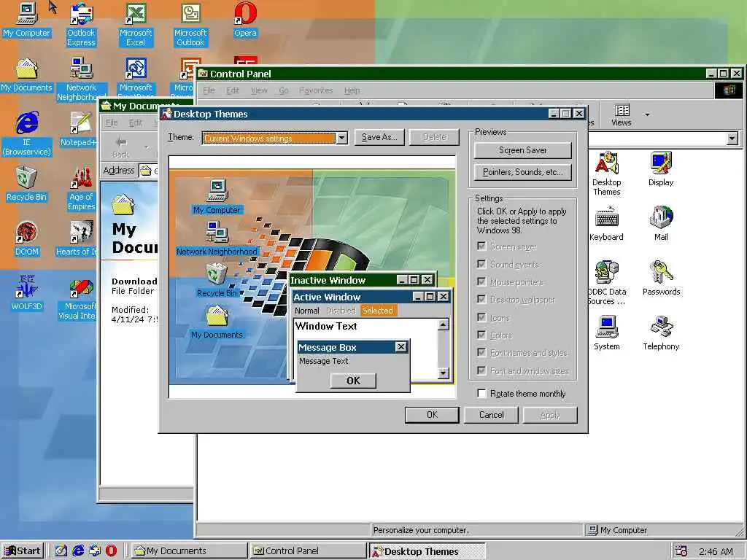Image resolution: width=747 pixels, height=560 pixels.
Task: Toggle the Icons checkbox
Action: coord(481,317)
